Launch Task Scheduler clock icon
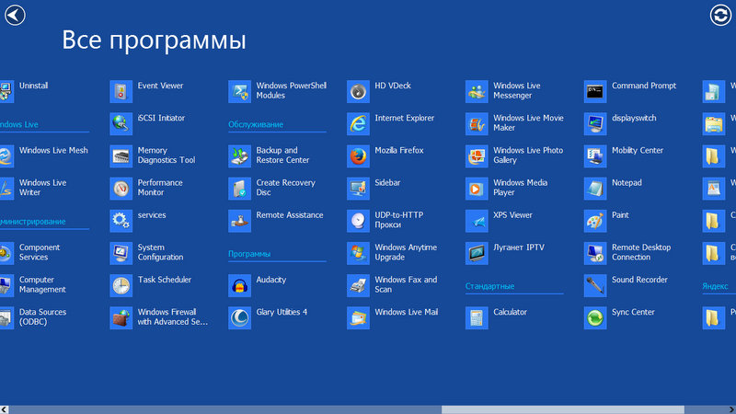The width and height of the screenshot is (736, 414). click(x=121, y=286)
